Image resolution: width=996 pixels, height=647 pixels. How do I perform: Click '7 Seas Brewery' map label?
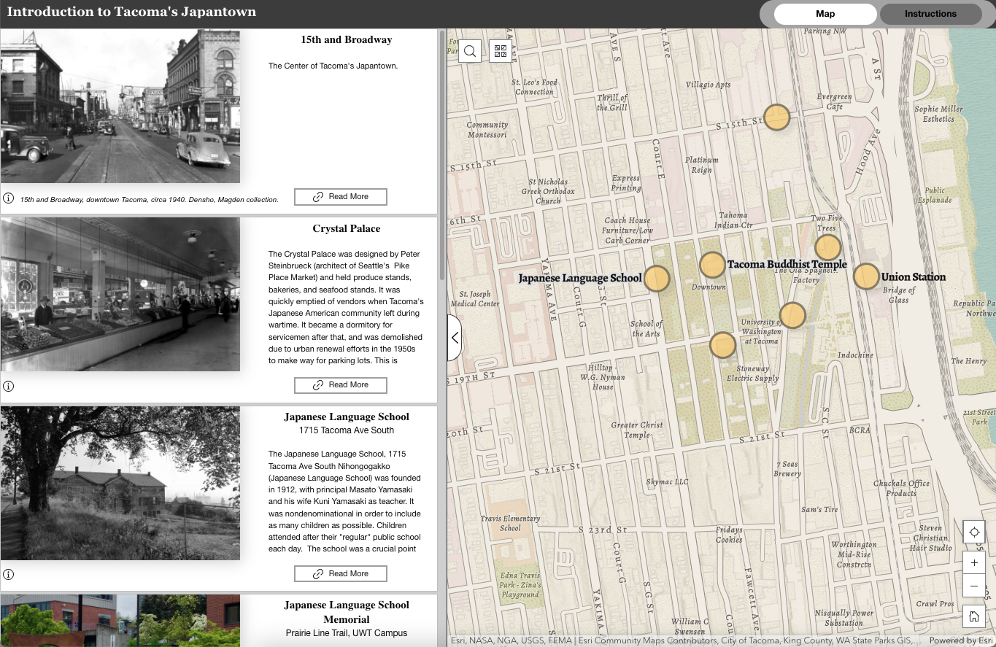click(x=788, y=469)
